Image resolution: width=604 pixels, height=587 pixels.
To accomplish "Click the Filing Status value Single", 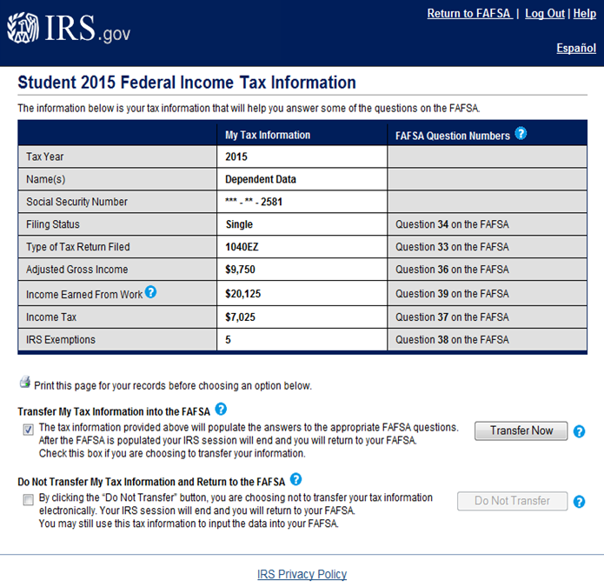I will tap(239, 224).
